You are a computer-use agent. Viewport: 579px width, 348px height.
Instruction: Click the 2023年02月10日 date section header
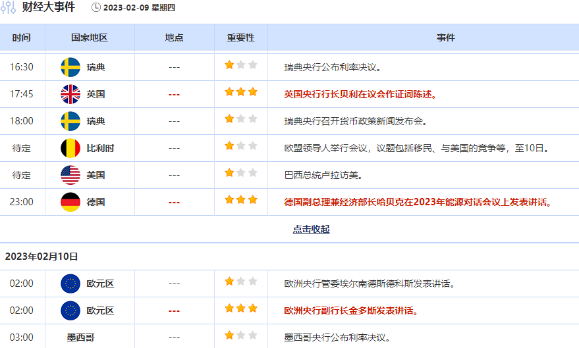click(x=41, y=257)
